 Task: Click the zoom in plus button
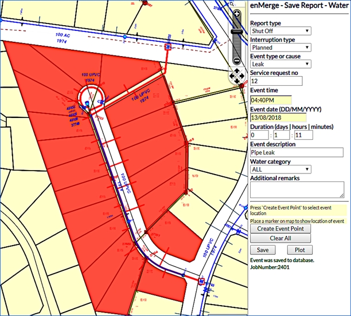tap(237, 14)
